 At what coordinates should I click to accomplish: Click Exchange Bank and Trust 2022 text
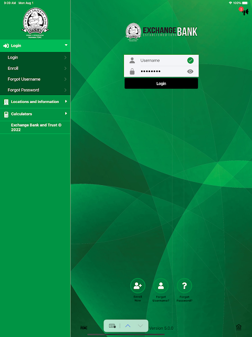click(36, 127)
